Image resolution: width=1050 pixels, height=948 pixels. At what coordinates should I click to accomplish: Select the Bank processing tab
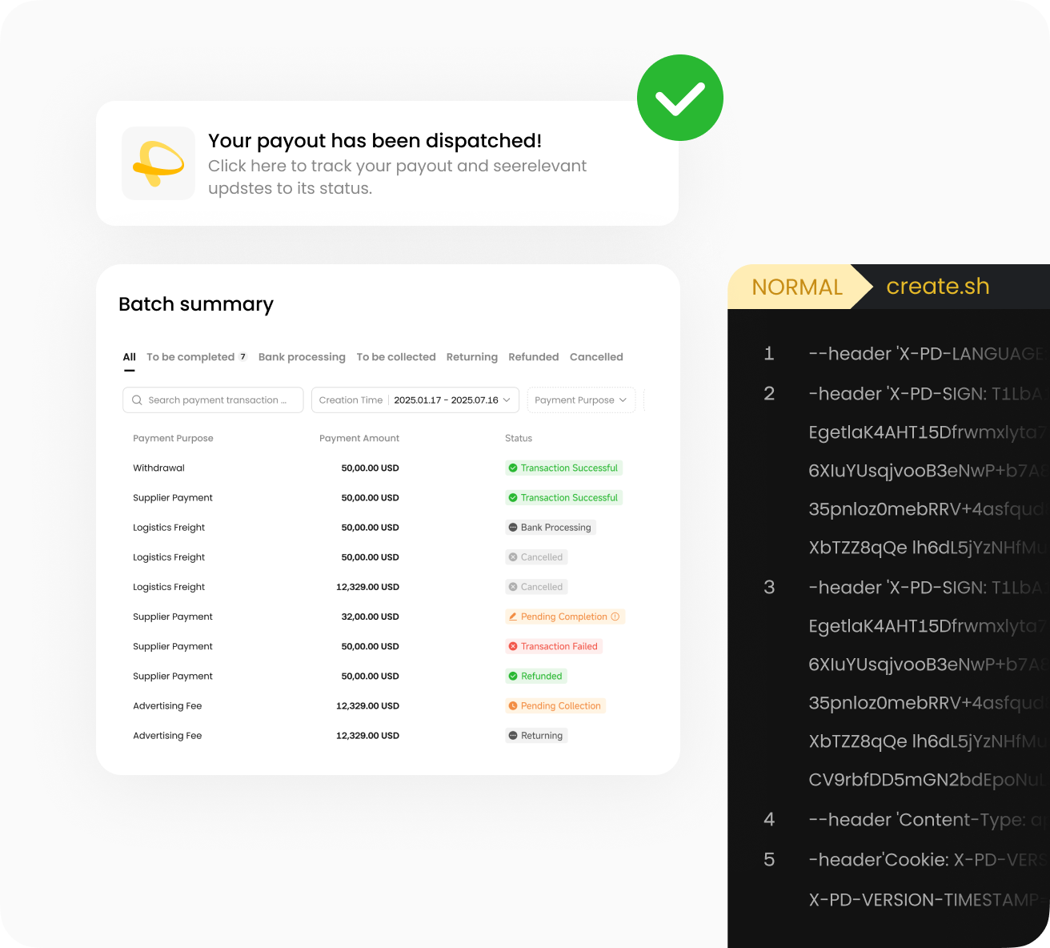point(302,357)
